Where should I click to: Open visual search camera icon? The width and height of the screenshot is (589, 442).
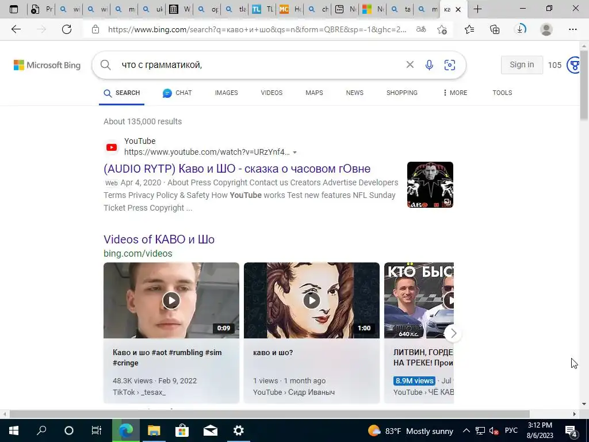click(450, 64)
